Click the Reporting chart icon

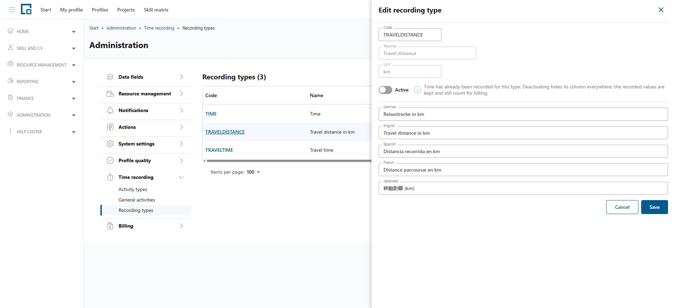tap(10, 81)
